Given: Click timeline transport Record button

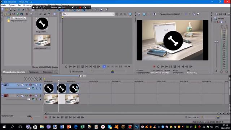Looking at the screenshot, I should tap(46, 117).
